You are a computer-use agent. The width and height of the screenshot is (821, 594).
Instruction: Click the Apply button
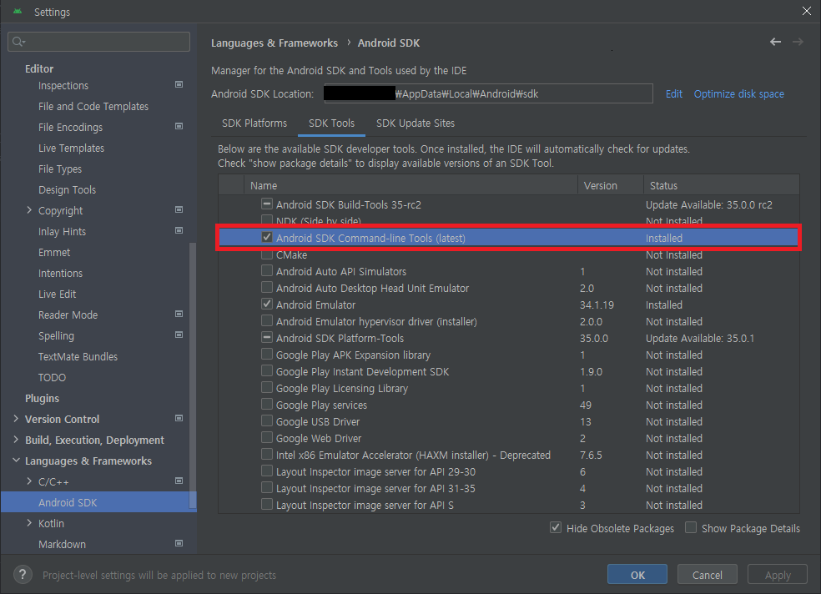click(x=778, y=575)
